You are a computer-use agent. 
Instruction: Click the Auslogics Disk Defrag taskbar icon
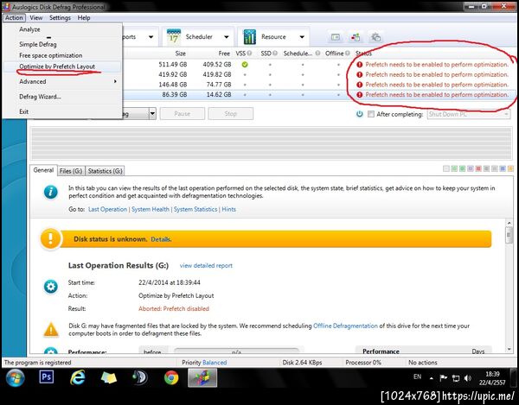[202, 377]
